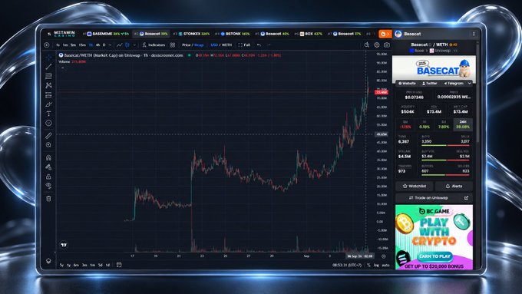Select the Zoom In tool

[x=48, y=145]
